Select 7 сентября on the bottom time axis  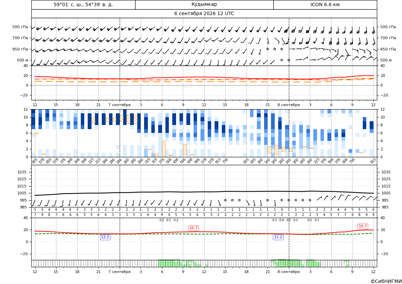tap(119, 272)
